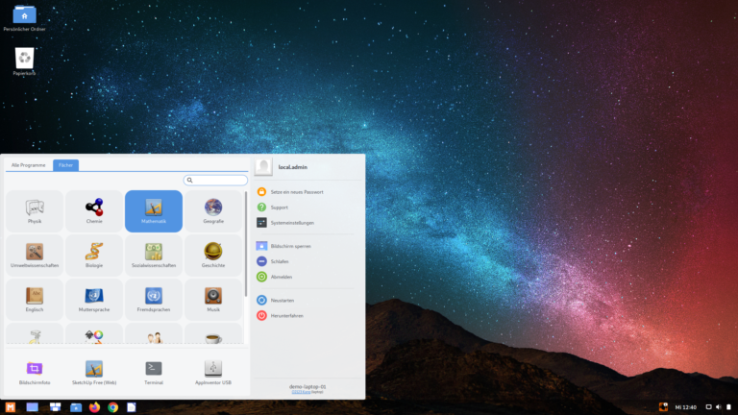Open Firefox from the taskbar
Viewport: 738px width, 415px height.
click(x=94, y=407)
